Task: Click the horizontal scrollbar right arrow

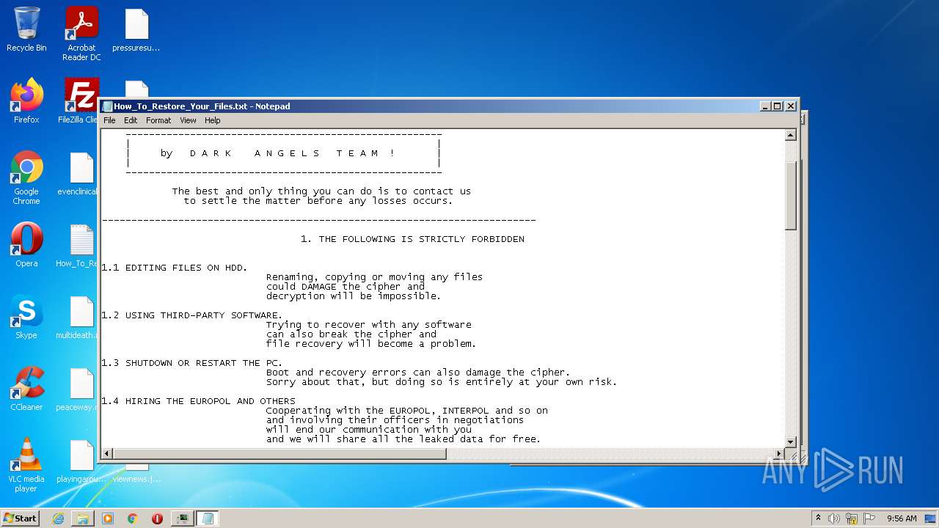Action: [x=778, y=454]
